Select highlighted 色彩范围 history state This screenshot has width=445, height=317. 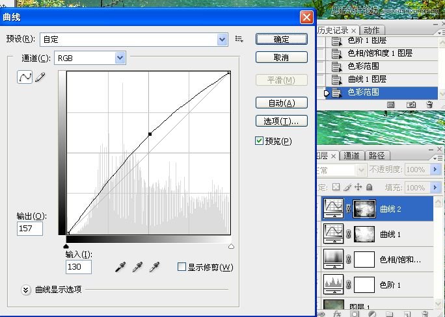[x=381, y=92]
